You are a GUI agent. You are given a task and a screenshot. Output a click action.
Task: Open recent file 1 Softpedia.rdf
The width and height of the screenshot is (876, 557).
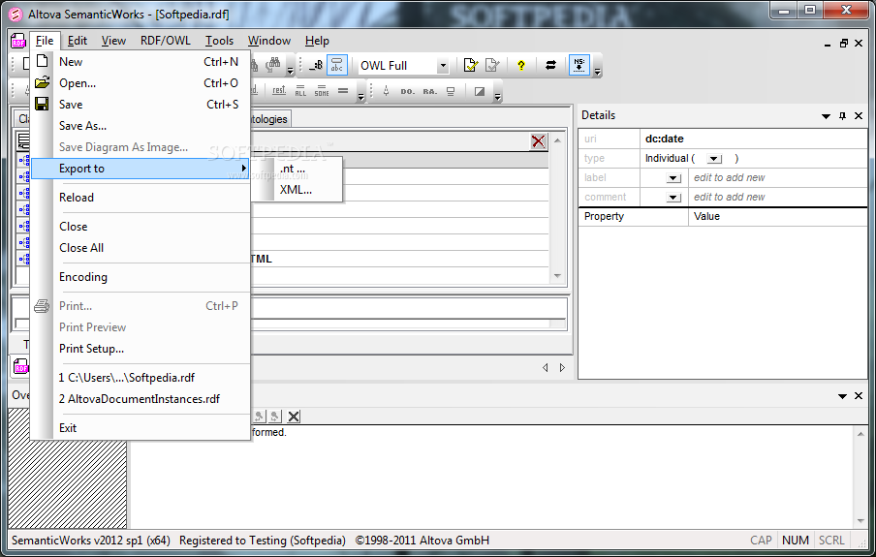pyautogui.click(x=140, y=377)
